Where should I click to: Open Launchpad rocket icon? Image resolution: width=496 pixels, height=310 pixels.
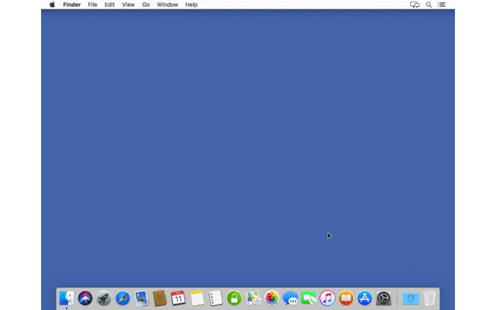click(x=104, y=298)
